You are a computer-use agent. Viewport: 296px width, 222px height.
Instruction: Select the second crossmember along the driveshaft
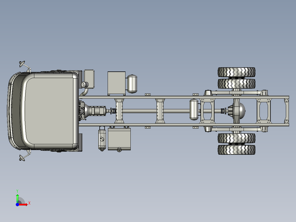160,111
